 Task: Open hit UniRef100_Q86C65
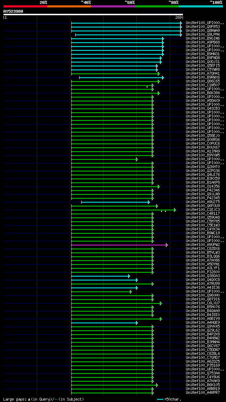click(203, 81)
